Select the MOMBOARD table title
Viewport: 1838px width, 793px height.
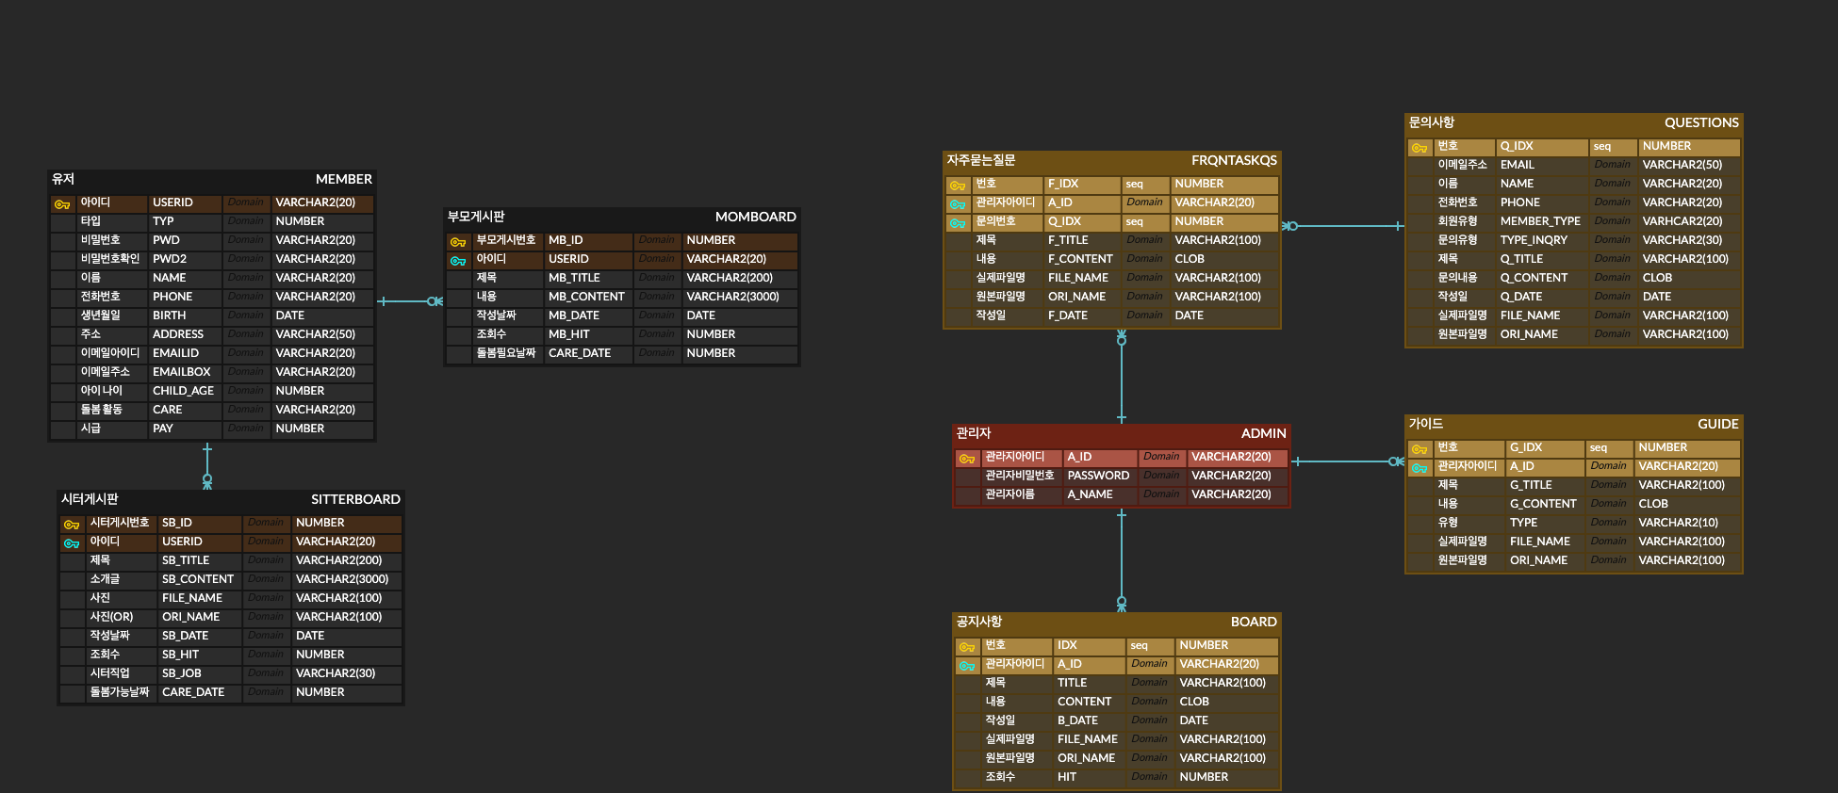tap(755, 217)
